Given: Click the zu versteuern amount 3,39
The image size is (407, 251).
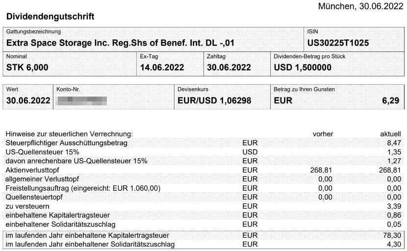Looking at the screenshot, I should 394,206.
